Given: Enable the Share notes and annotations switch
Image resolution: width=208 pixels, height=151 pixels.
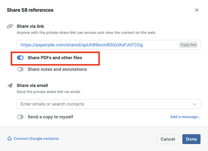Looking at the screenshot, I should click(20, 69).
